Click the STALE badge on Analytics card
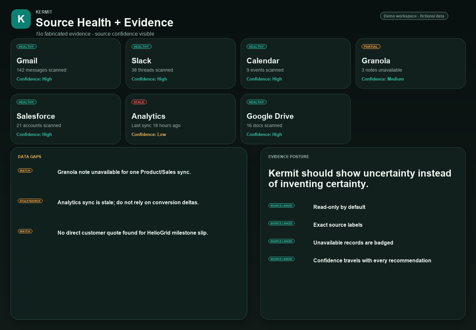Screen dimensions: 476x330 139,102
